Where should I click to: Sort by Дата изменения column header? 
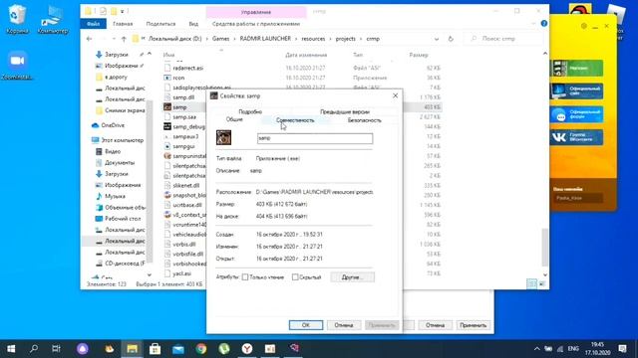(306, 55)
